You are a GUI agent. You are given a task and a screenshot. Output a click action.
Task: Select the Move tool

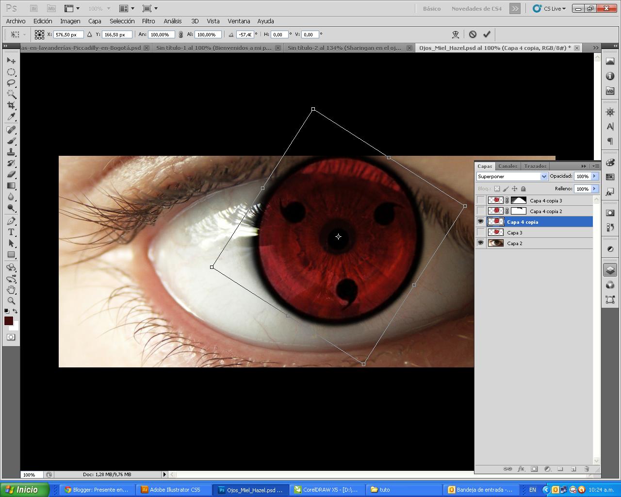coord(11,61)
